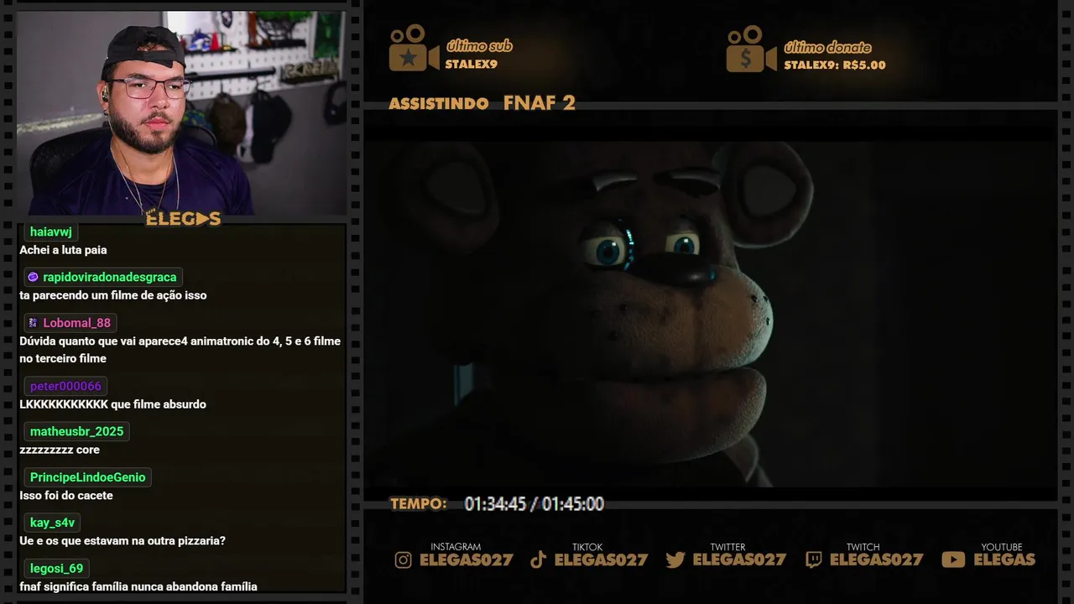
Task: Click message 'ta parecendo um filme de ação isso'
Action: tap(113, 295)
